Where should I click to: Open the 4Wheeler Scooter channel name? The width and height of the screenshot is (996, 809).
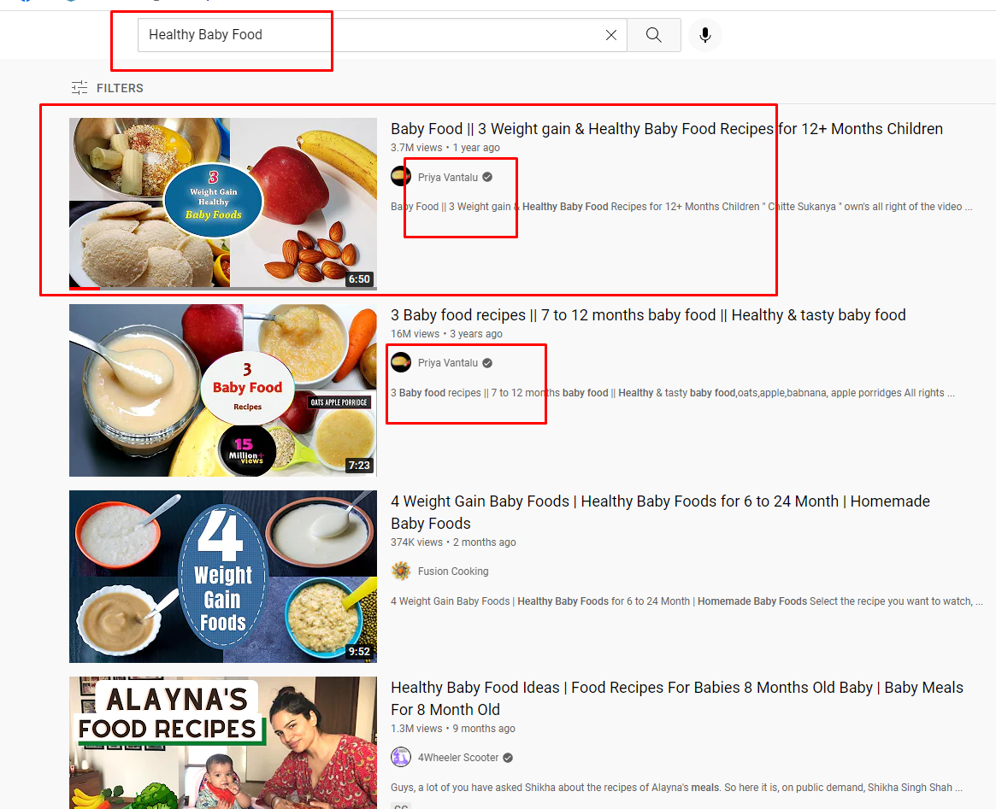point(458,758)
